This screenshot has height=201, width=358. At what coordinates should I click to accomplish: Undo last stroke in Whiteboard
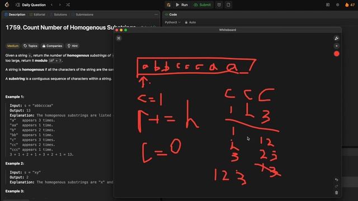pos(337,180)
